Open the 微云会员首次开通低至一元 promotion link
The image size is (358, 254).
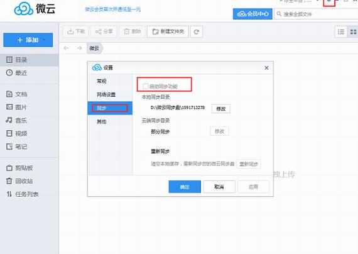(113, 9)
